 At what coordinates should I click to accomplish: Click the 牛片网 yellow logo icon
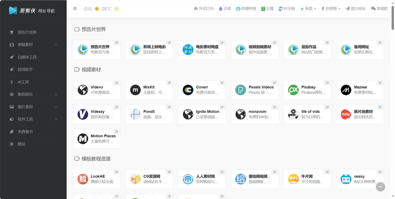click(x=293, y=179)
